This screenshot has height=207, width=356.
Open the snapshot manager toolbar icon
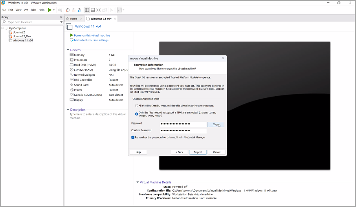click(x=79, y=10)
